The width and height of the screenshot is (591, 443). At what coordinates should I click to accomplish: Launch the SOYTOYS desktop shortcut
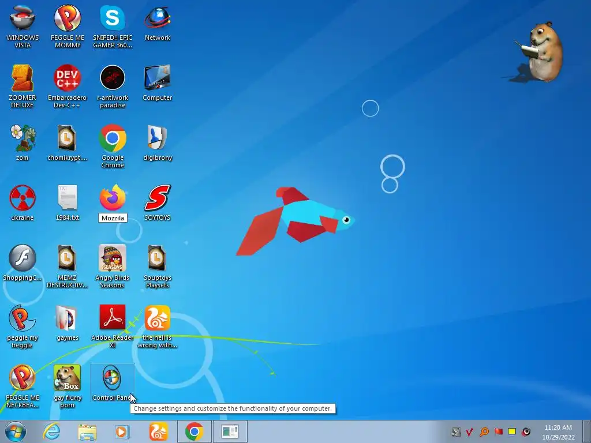(x=157, y=202)
